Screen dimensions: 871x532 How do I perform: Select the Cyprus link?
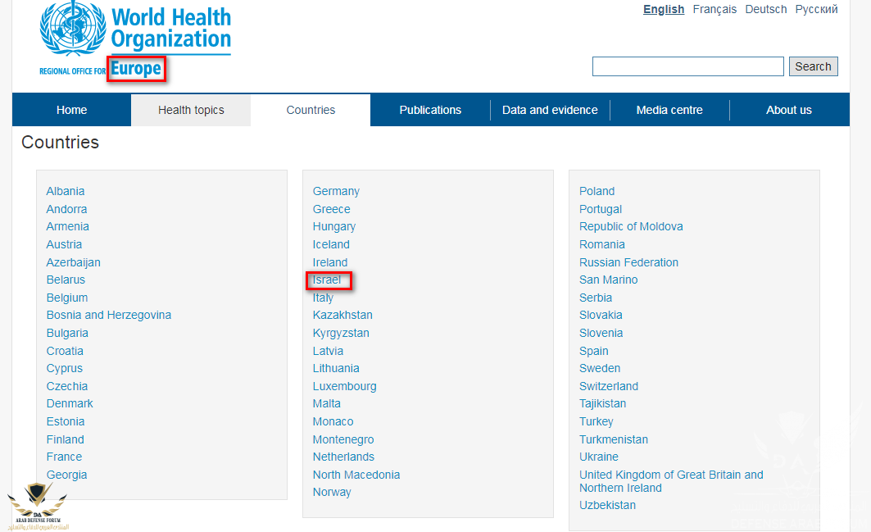point(65,369)
